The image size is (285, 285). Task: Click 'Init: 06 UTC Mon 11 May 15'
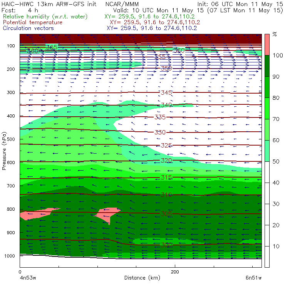tap(240, 4)
